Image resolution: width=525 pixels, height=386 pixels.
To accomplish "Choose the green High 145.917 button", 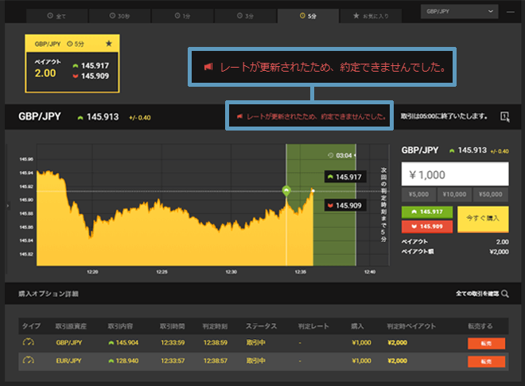I will [x=427, y=212].
